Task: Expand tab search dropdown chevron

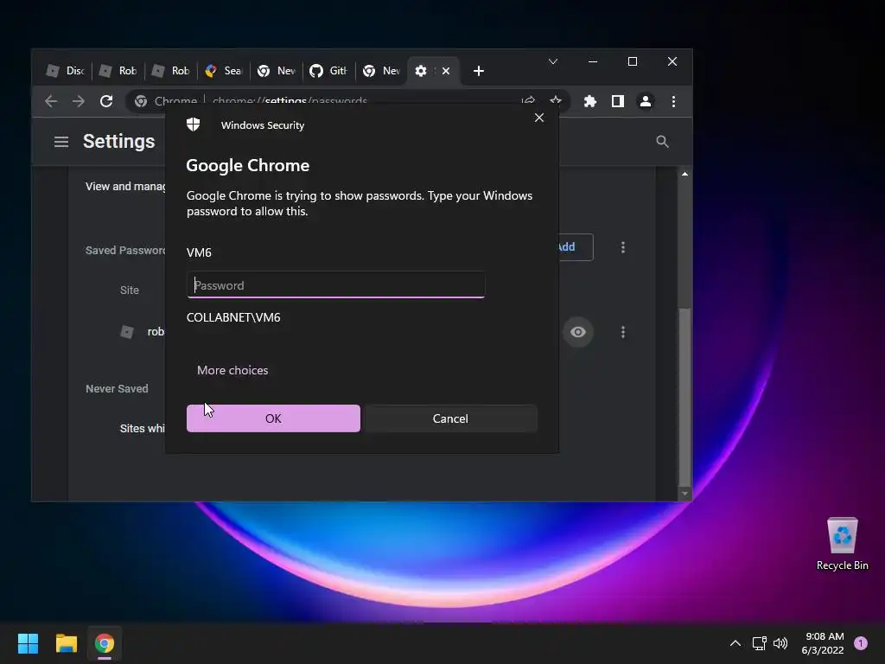Action: (553, 61)
